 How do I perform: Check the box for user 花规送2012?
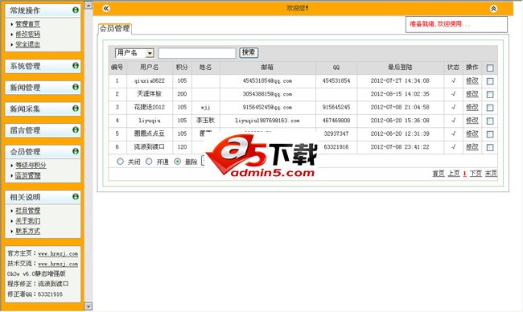(x=490, y=108)
